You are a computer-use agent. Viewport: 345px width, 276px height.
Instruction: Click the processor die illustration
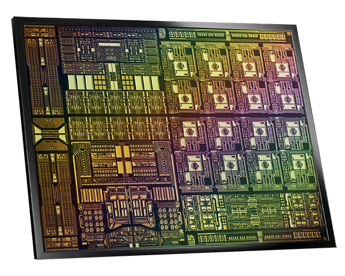[x=174, y=138]
